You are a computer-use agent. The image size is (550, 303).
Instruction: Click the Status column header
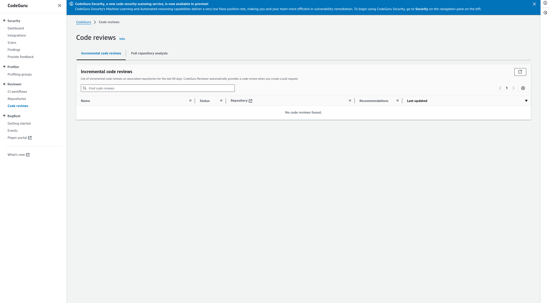point(205,101)
